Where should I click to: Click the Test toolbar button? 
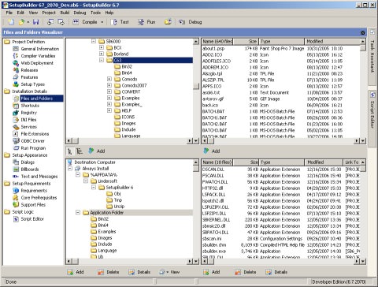pyautogui.click(x=120, y=22)
